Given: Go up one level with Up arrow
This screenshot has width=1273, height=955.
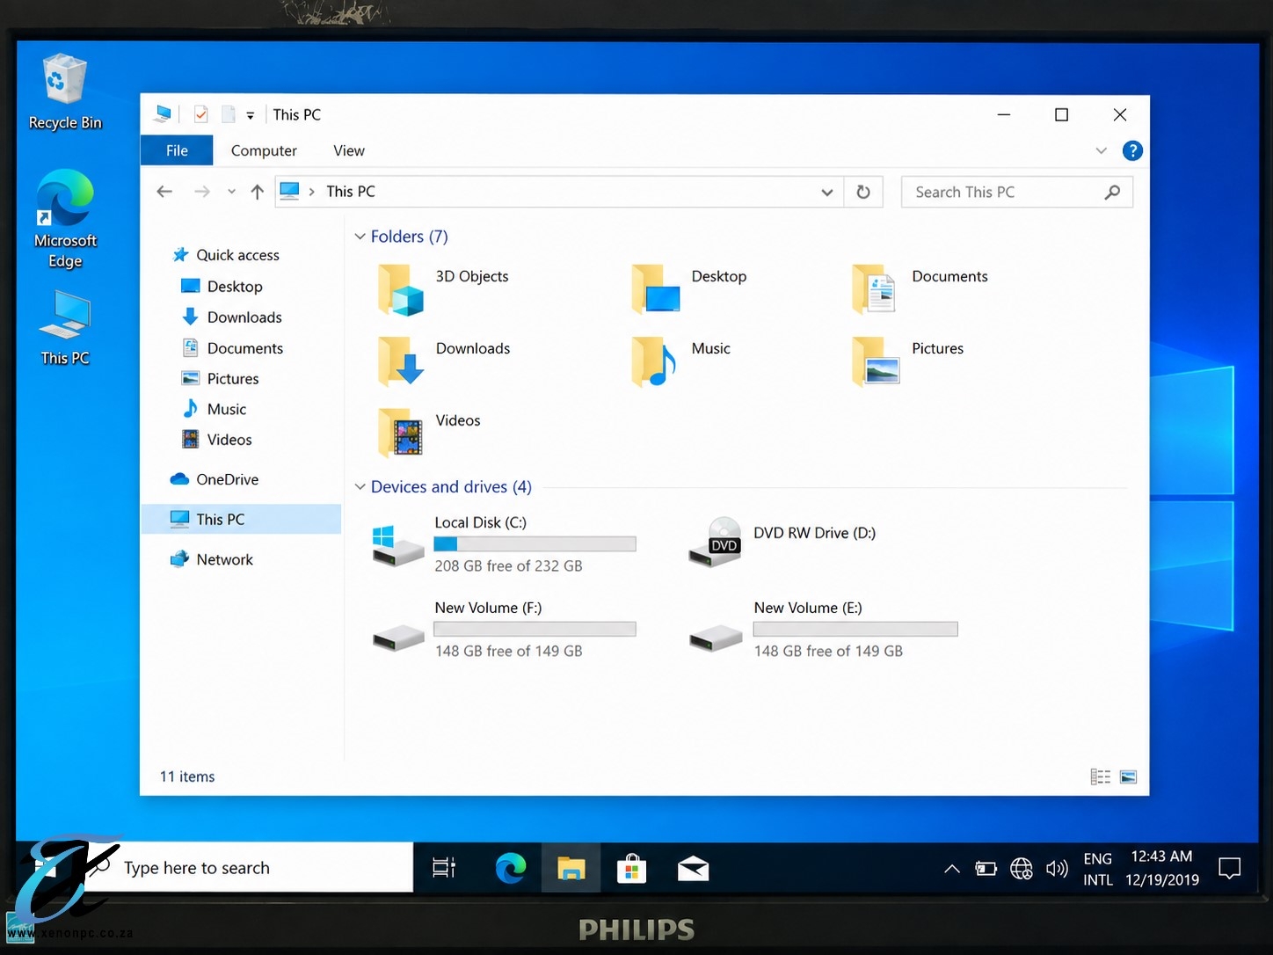Looking at the screenshot, I should click(x=257, y=192).
